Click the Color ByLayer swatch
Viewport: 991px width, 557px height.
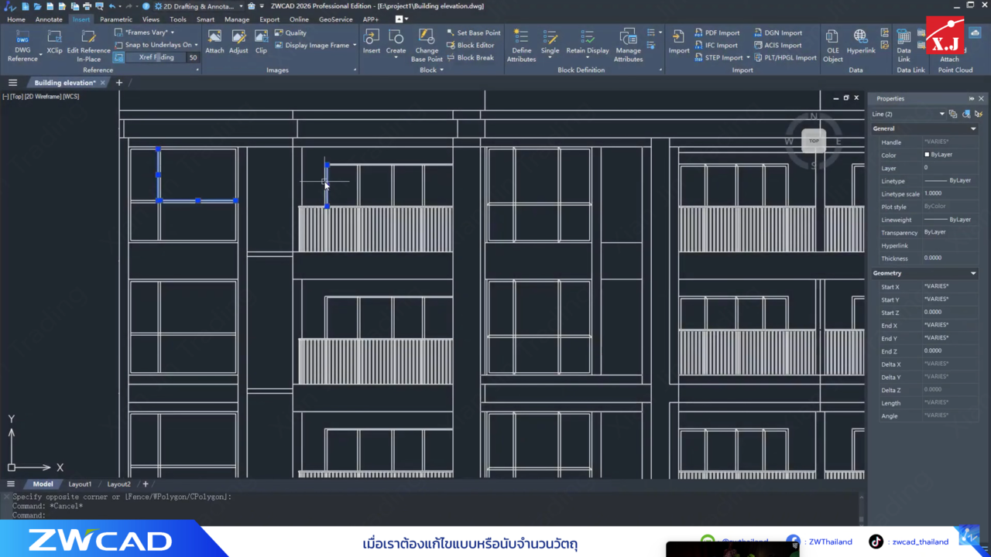pos(927,155)
